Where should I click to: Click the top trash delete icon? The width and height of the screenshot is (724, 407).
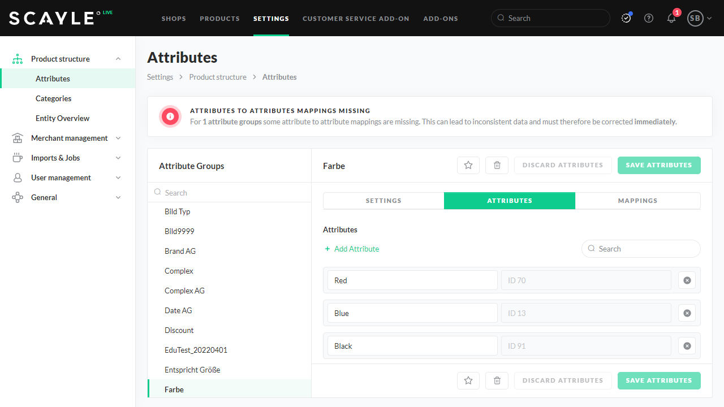pyautogui.click(x=497, y=165)
